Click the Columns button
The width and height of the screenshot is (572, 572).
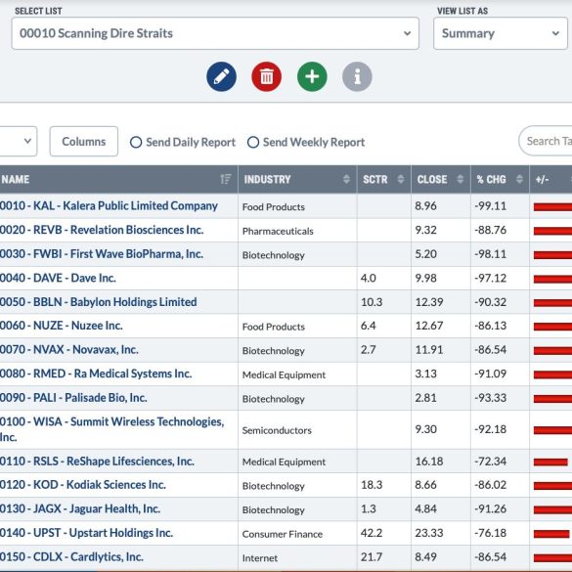(84, 141)
